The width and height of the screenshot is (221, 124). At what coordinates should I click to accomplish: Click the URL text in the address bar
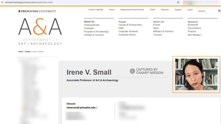click(29, 2)
